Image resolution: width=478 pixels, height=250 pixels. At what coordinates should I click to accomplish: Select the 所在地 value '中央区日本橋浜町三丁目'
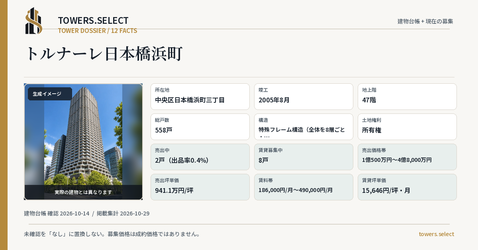(x=190, y=100)
